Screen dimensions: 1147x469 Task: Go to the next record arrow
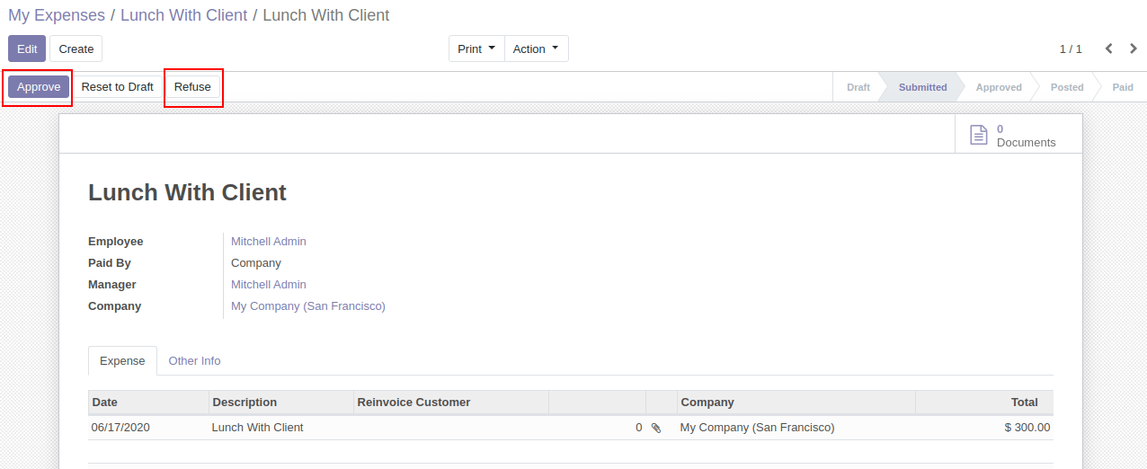point(1134,49)
